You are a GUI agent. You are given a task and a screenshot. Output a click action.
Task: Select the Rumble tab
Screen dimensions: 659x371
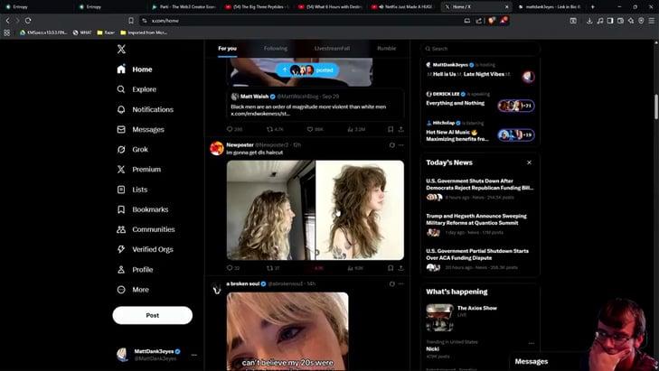(387, 49)
